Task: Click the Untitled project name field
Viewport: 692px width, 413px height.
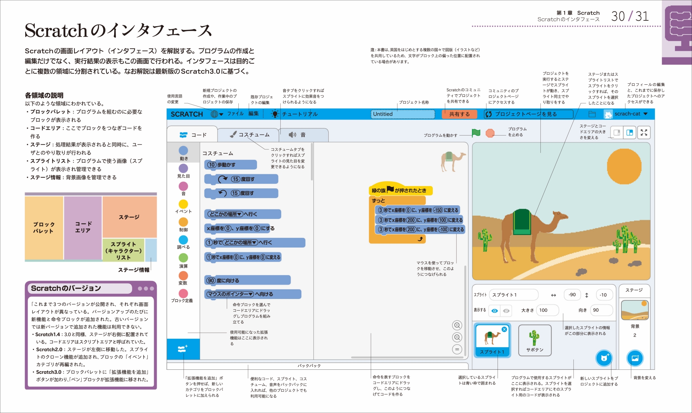Action: pyautogui.click(x=403, y=114)
